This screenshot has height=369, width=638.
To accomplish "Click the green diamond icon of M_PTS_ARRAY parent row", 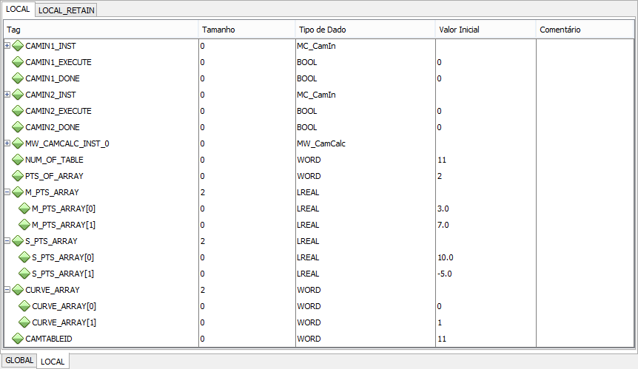I will pyautogui.click(x=18, y=192).
